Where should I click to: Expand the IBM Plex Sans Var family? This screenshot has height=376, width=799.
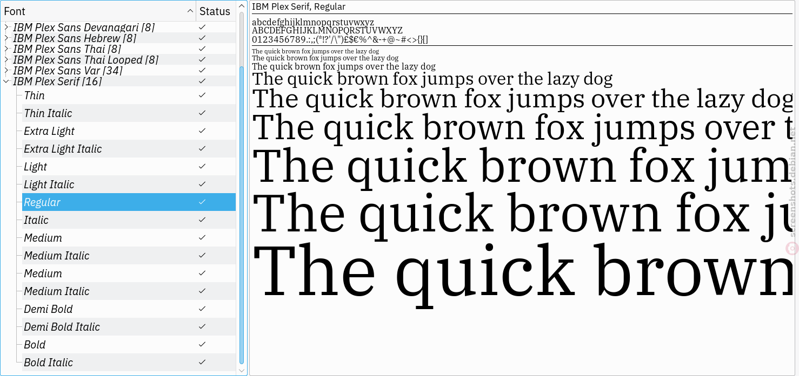(6, 70)
